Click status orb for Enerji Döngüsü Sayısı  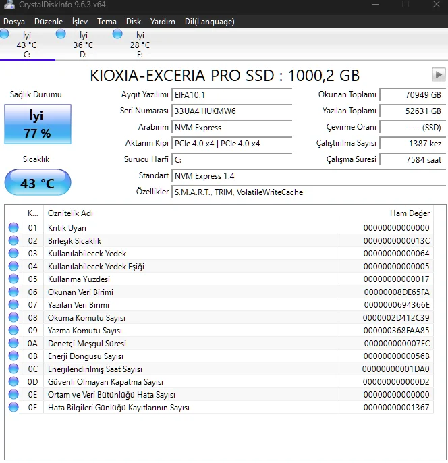point(13,356)
